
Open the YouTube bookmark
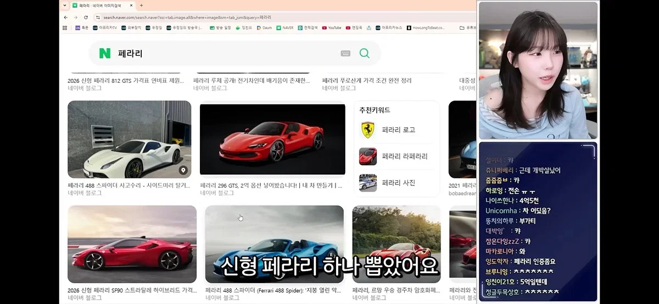coord(332,27)
